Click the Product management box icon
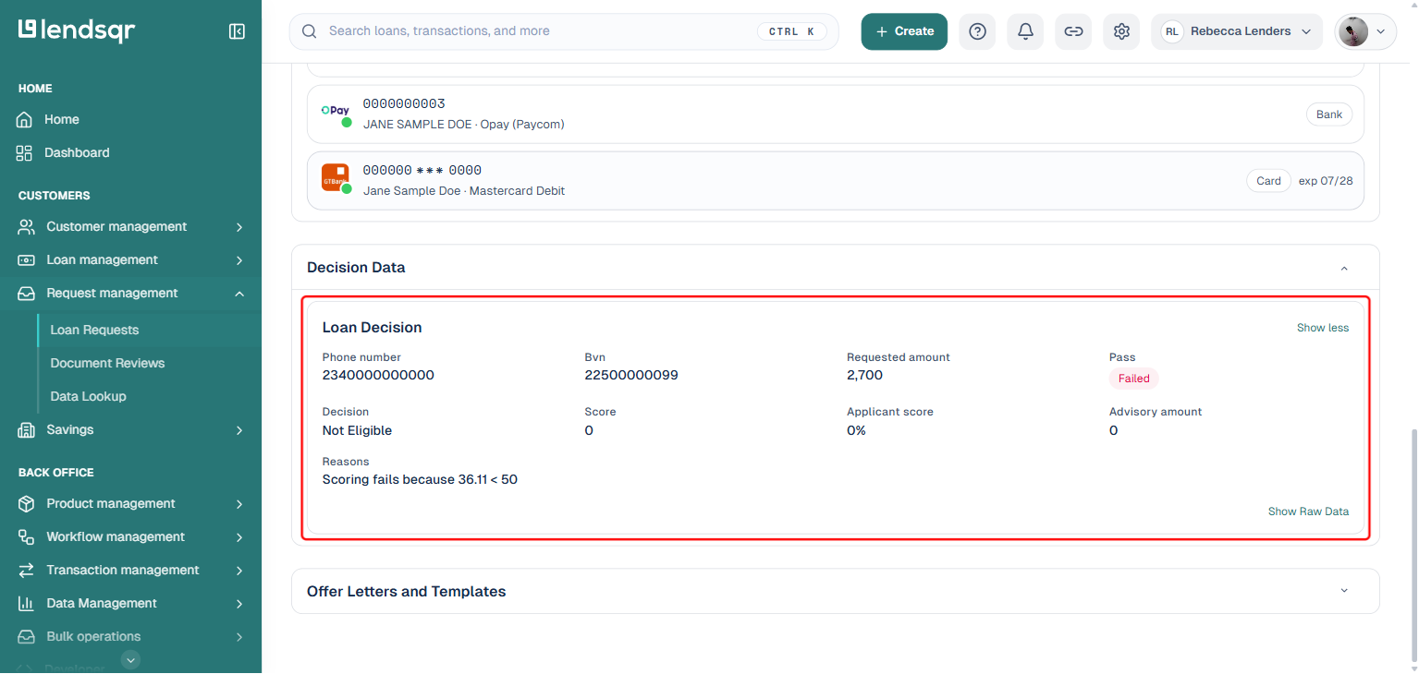 [26, 503]
